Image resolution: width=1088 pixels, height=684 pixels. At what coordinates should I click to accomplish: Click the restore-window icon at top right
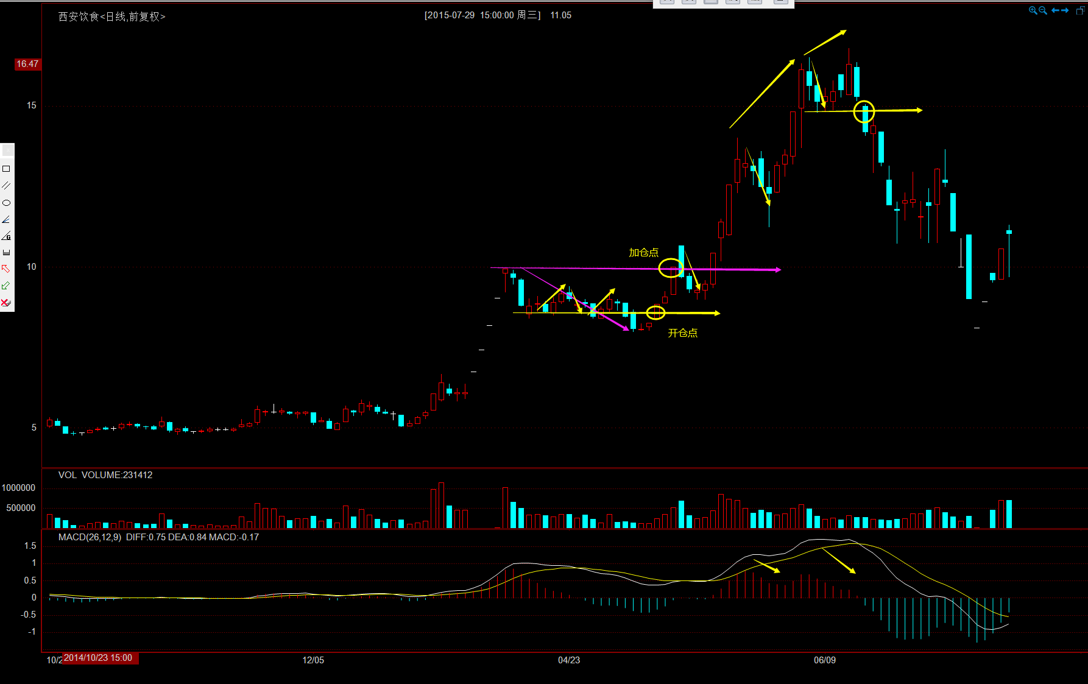(x=1080, y=10)
